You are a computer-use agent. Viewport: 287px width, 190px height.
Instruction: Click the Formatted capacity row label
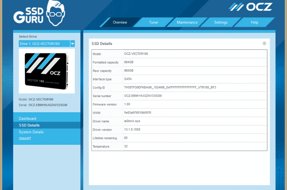coord(106,62)
